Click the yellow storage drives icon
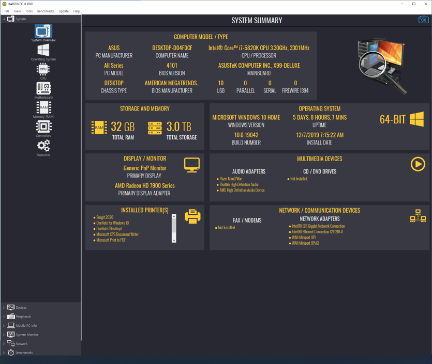432x364 pixels. (155, 128)
